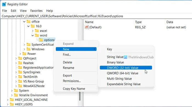This screenshot has width=192, height=107.
Task: Click the HKEY_LOCAL_MACHINE folder icon
Action: 12,100
